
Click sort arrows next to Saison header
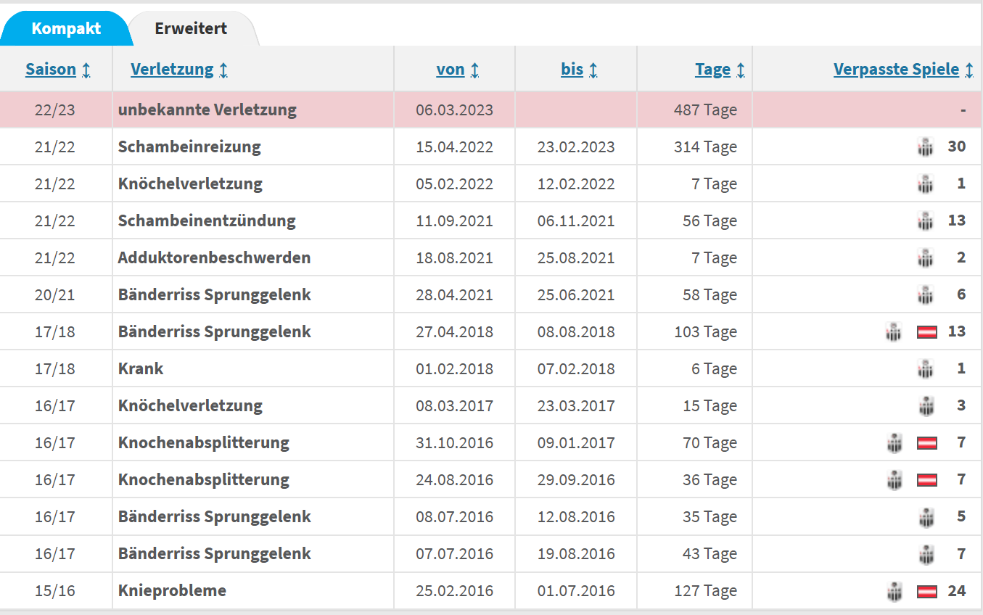click(x=86, y=70)
